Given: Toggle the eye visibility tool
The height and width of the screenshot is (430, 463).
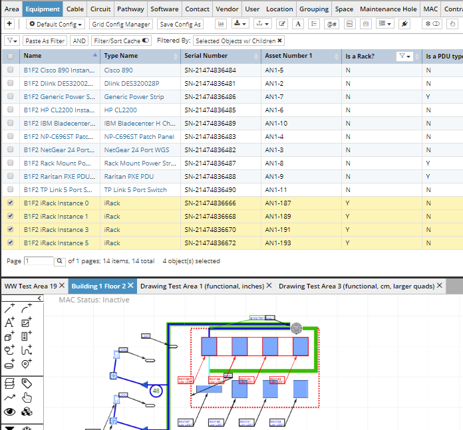Looking at the screenshot, I should 9,411.
